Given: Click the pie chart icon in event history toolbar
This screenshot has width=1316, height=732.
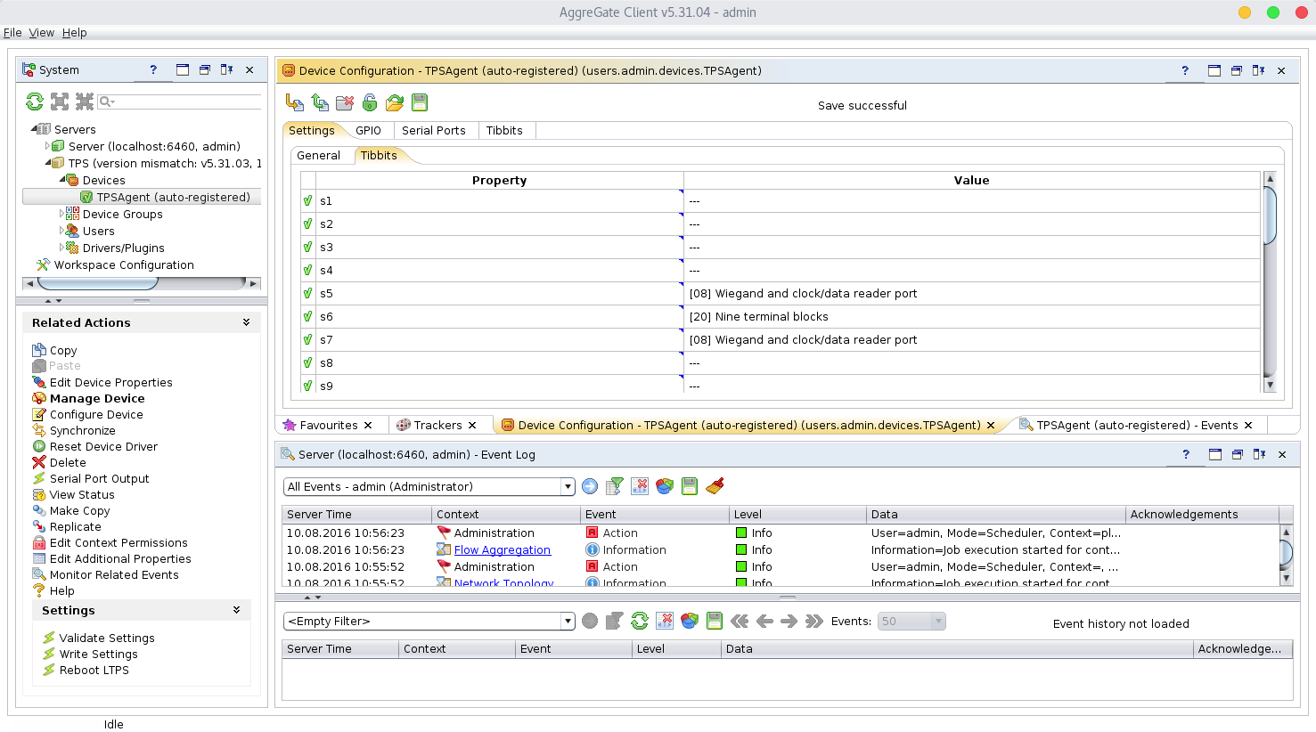Looking at the screenshot, I should (690, 621).
